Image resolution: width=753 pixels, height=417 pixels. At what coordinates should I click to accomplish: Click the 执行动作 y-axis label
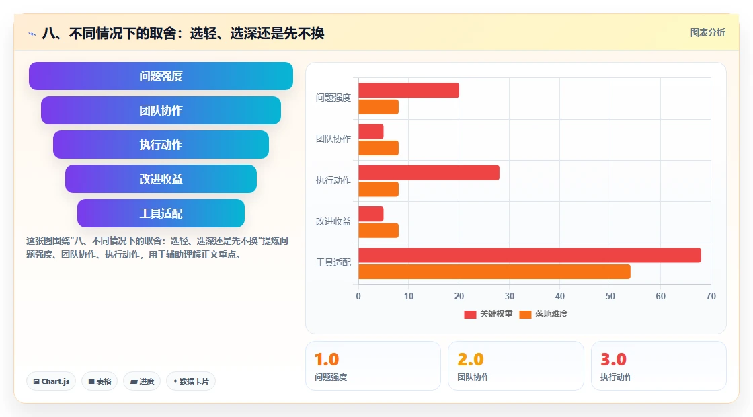(333, 180)
